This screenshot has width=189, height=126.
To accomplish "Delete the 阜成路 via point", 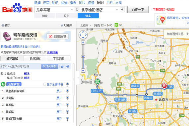I will (27, 74).
